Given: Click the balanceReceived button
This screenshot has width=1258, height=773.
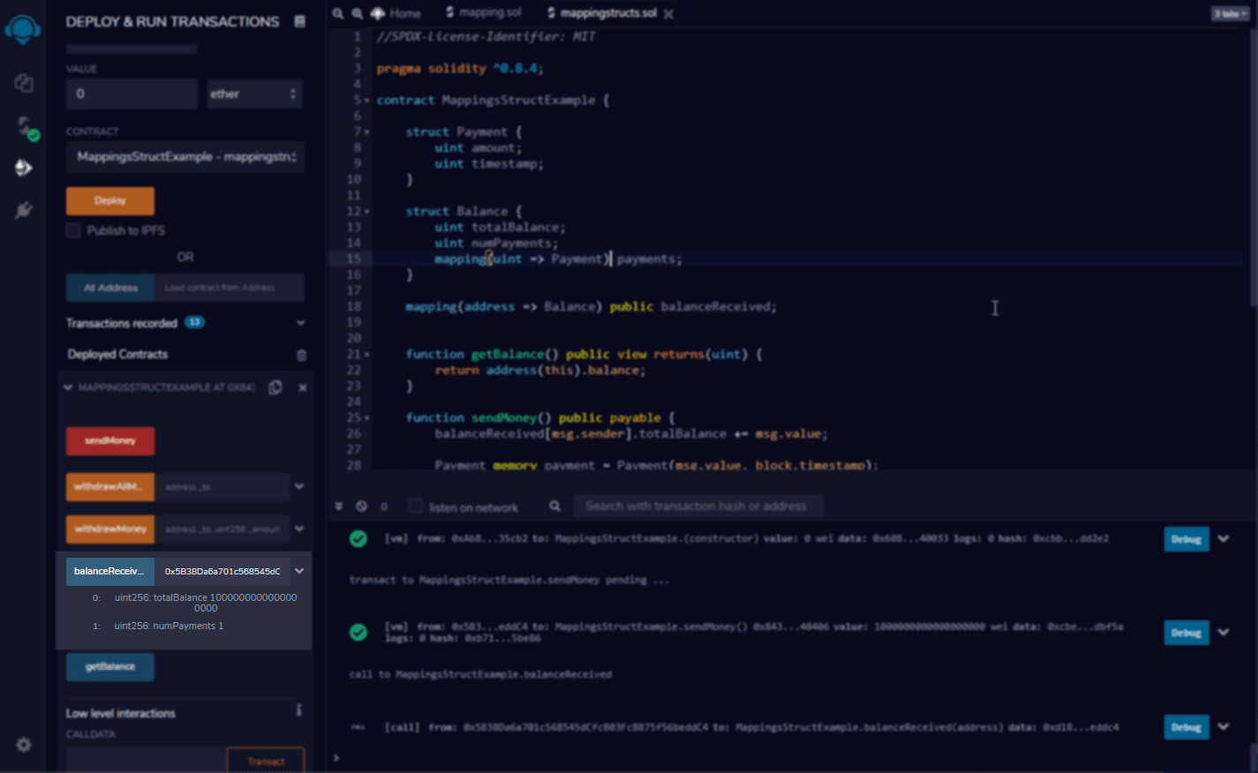Looking at the screenshot, I should pyautogui.click(x=110, y=571).
